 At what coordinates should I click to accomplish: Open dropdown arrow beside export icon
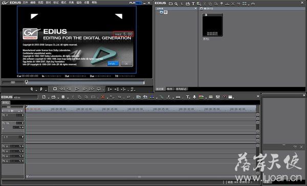(206, 98)
